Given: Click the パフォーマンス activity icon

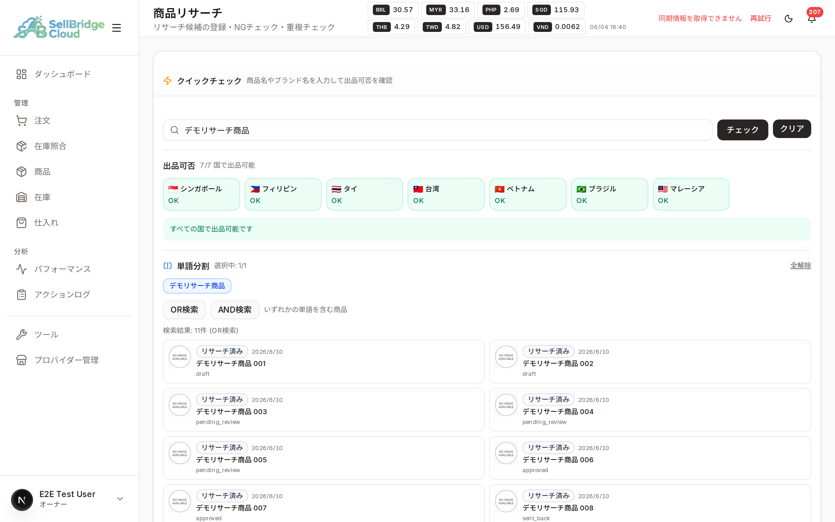Looking at the screenshot, I should [21, 269].
